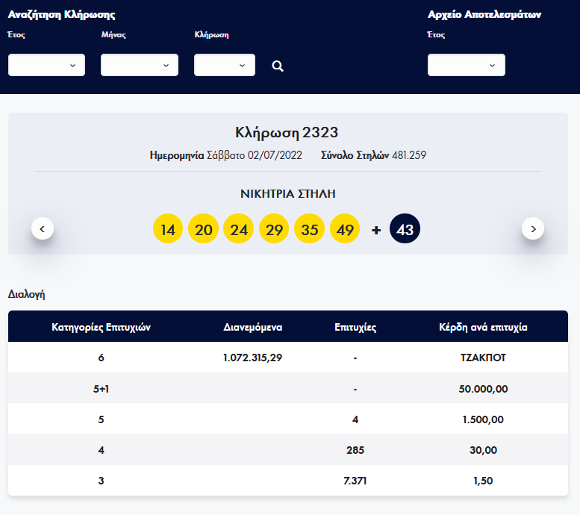Open the Κλήρωση number dropdown
This screenshot has width=580, height=515.
coord(224,65)
